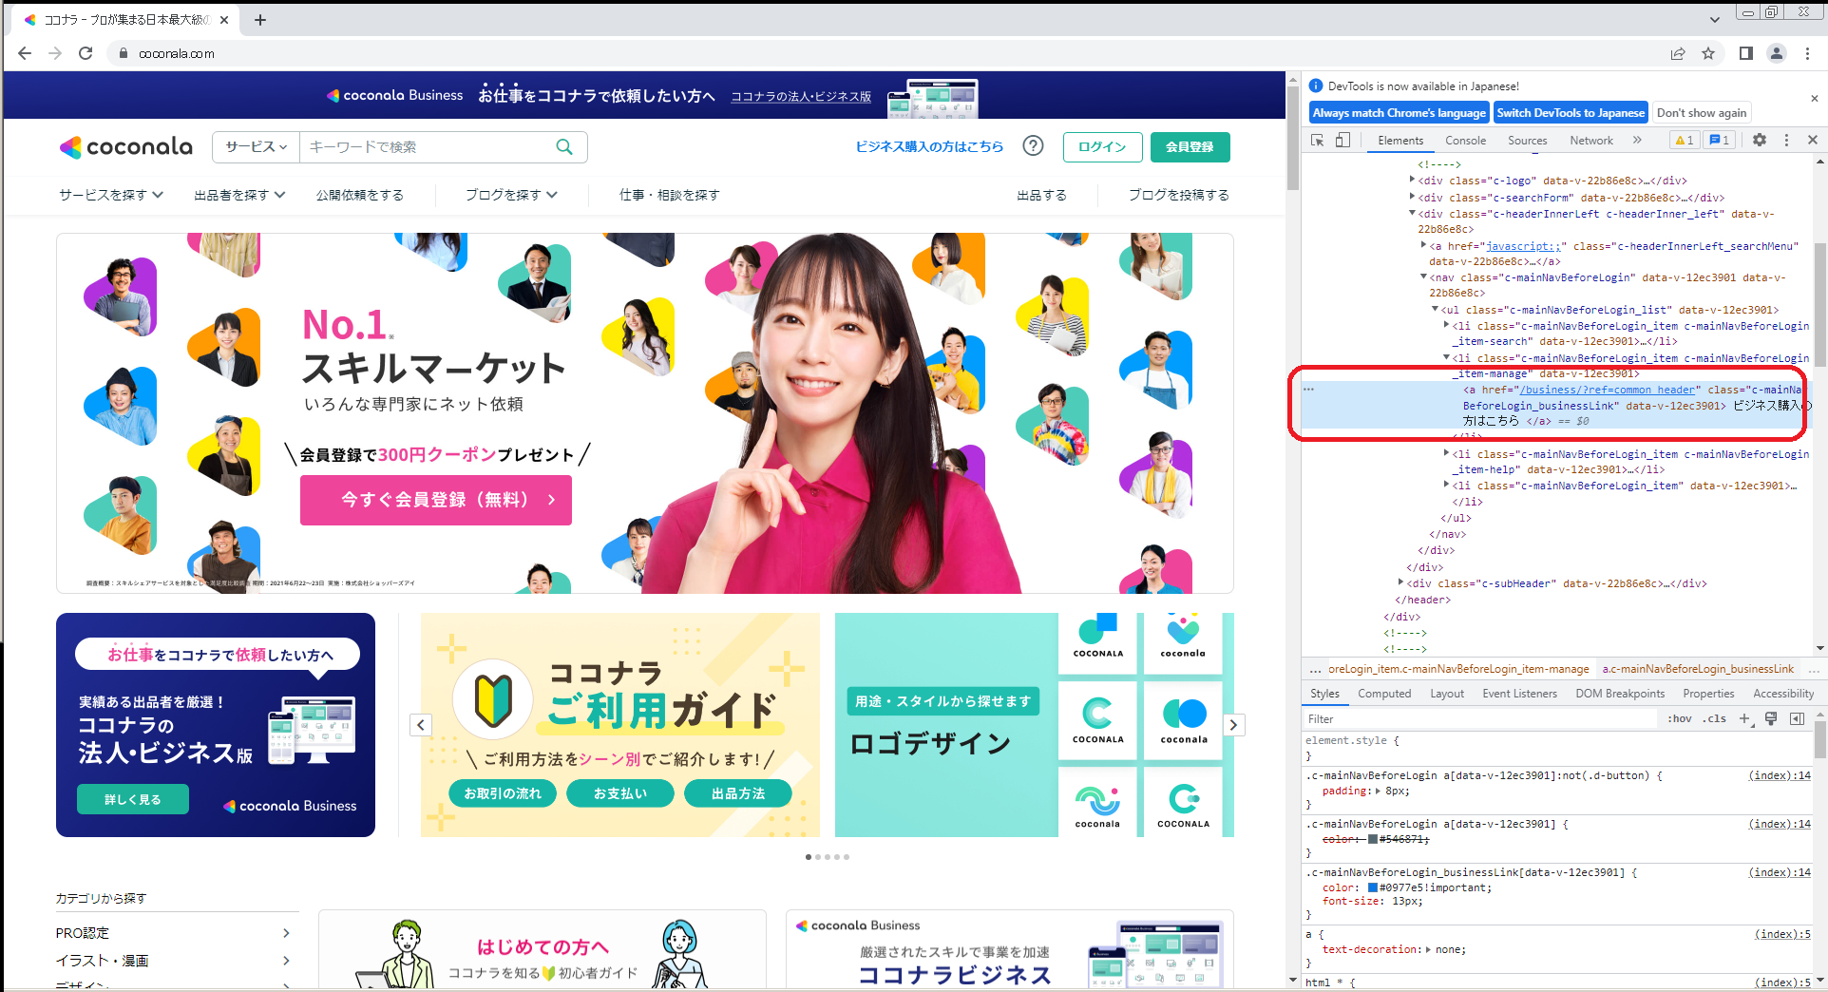Click the browser forward arrow
This screenshot has height=992, width=1828.
[55, 53]
